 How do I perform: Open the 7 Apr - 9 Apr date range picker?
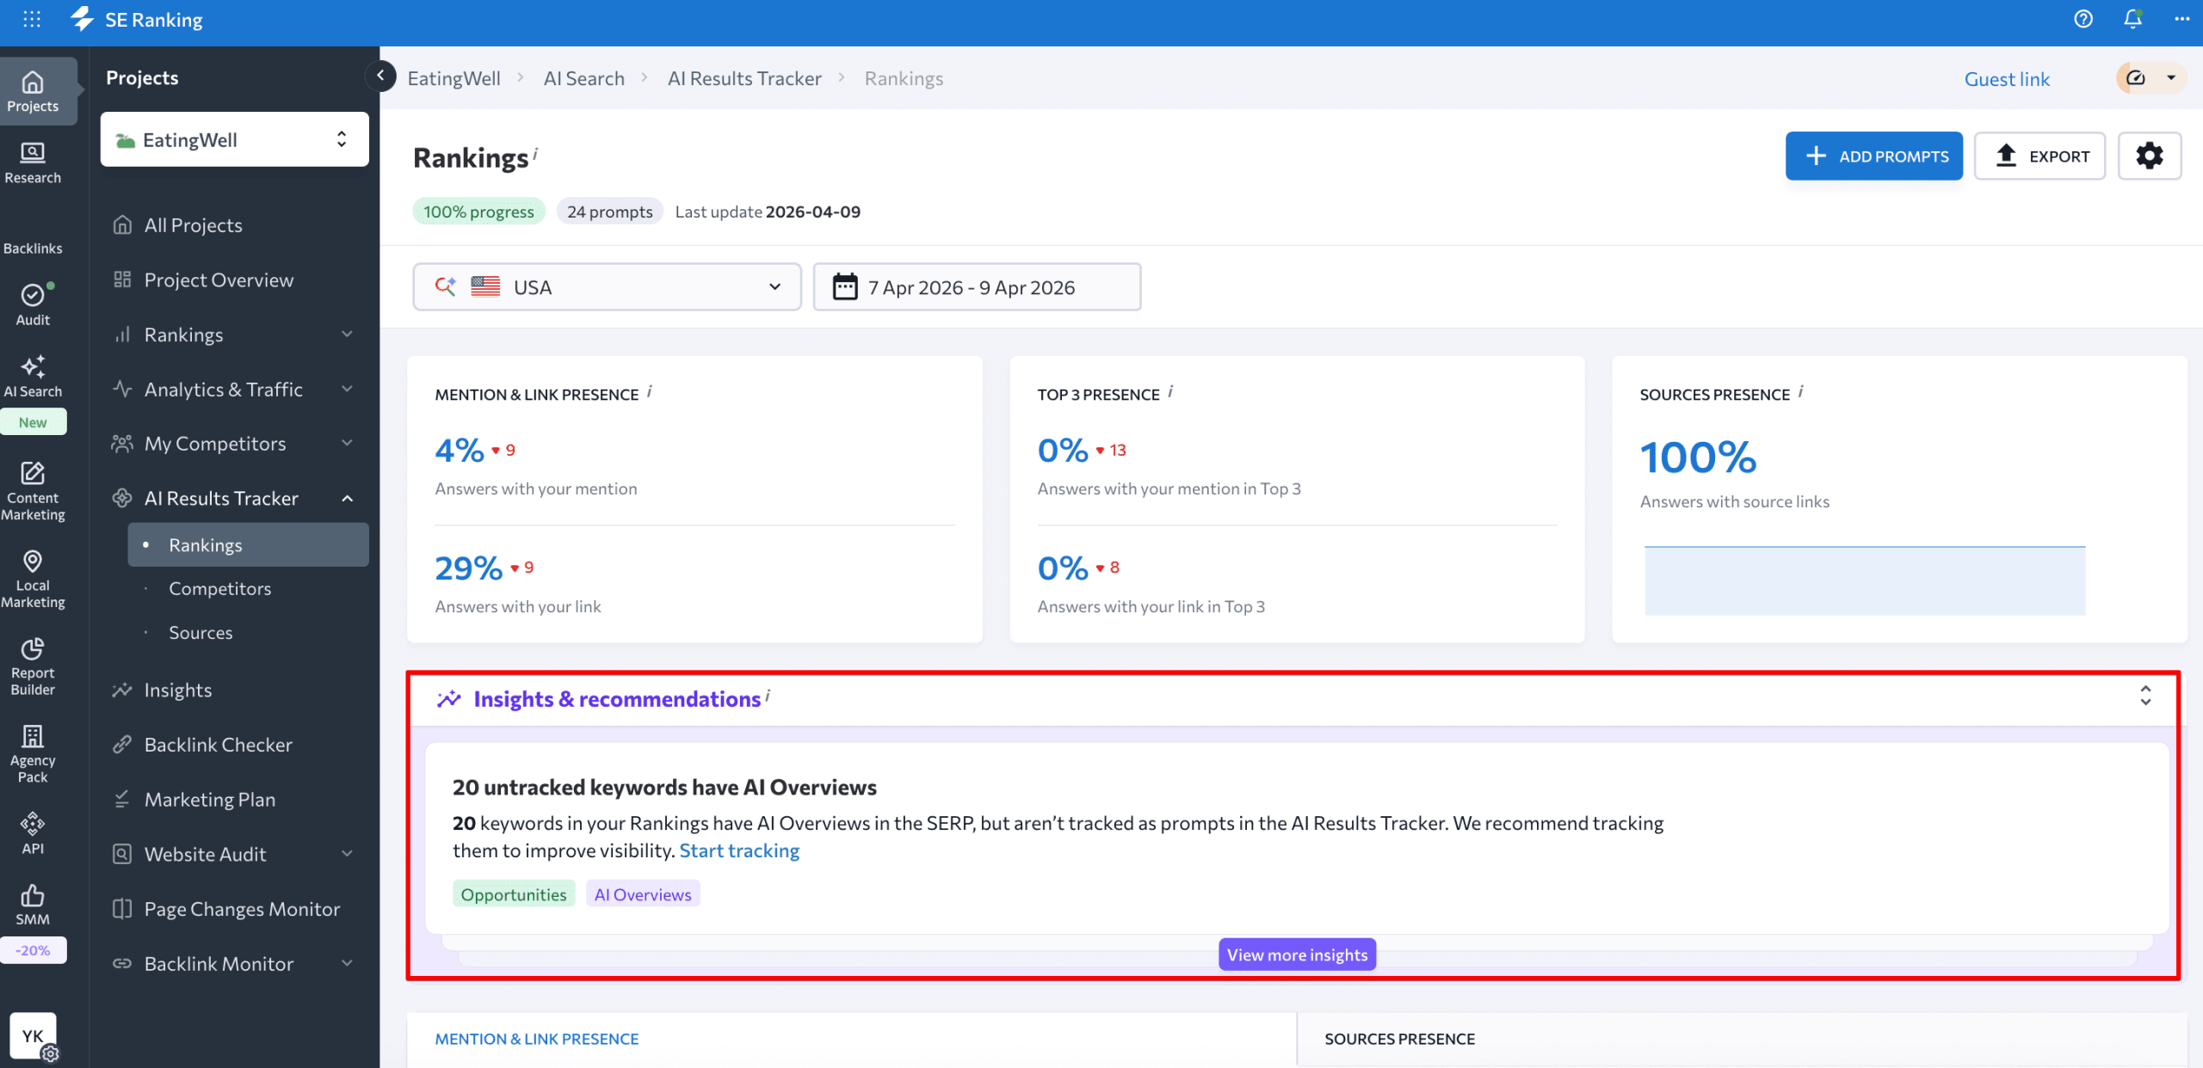[x=976, y=286]
